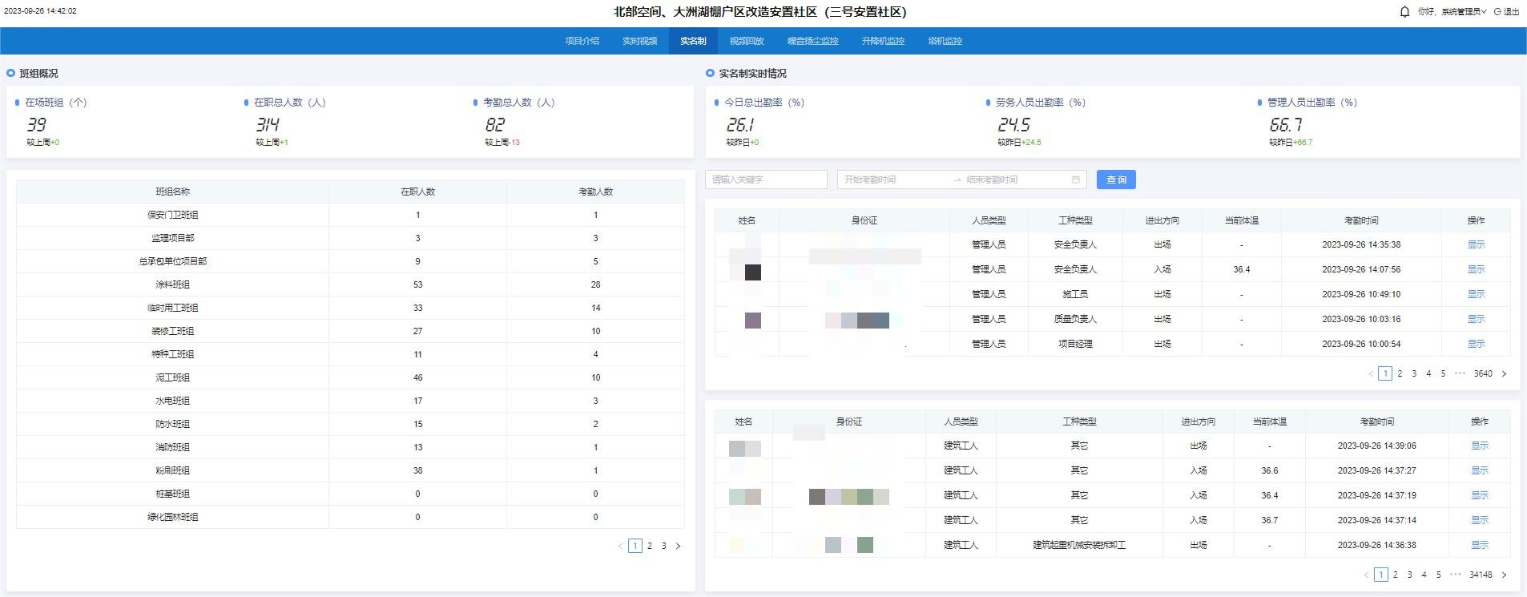The image size is (1527, 597).
Task: Click the 请输入关键字 search input
Action: [x=766, y=180]
